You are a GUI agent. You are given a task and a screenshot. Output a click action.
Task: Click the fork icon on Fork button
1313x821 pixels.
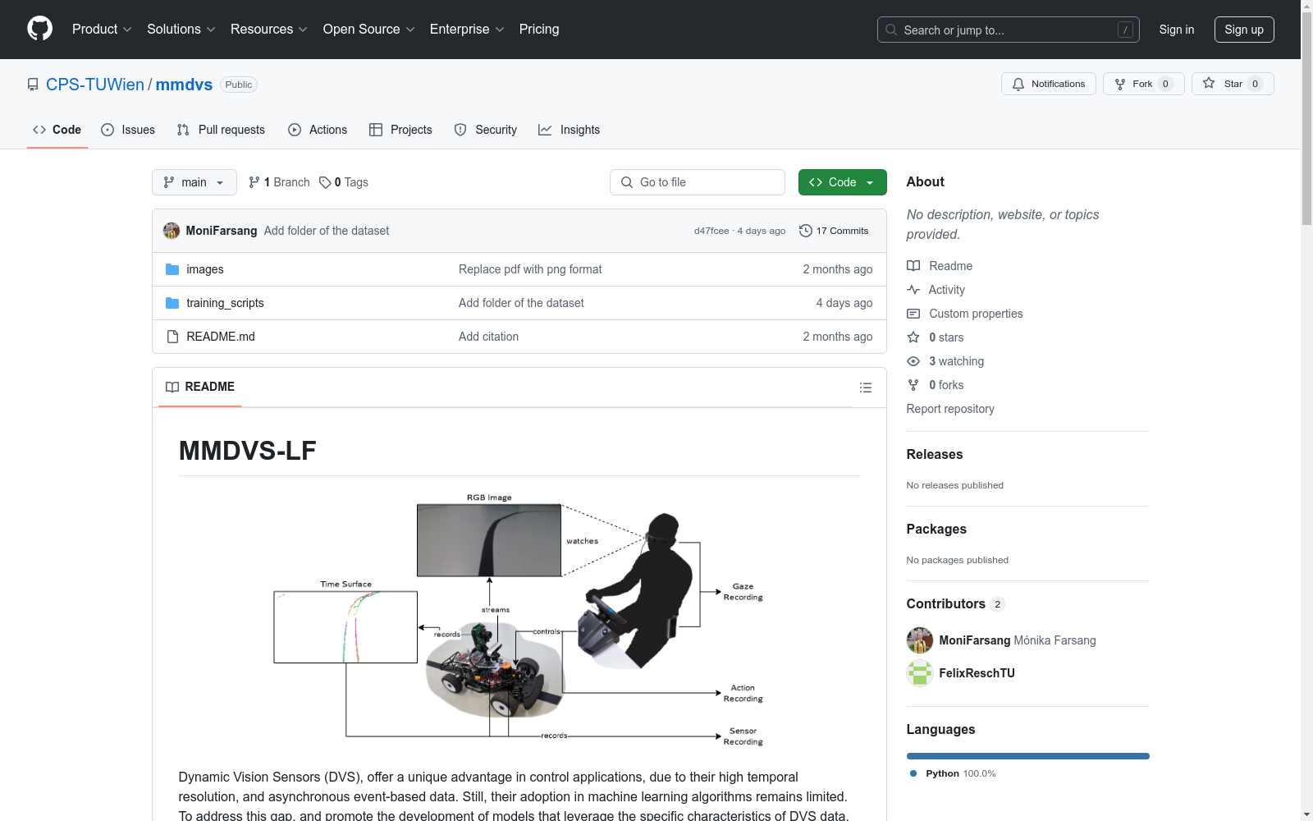coord(1120,84)
